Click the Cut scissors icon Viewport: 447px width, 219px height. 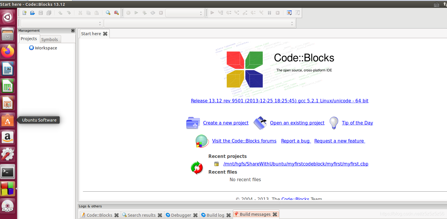point(80,13)
